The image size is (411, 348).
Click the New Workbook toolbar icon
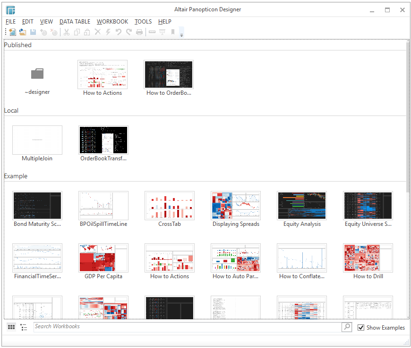coord(12,32)
